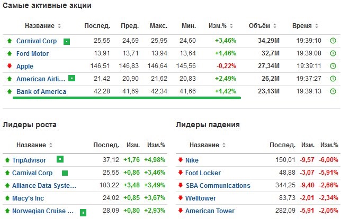
Task: Open the TripAdvisor stock page
Action: (x=29, y=160)
